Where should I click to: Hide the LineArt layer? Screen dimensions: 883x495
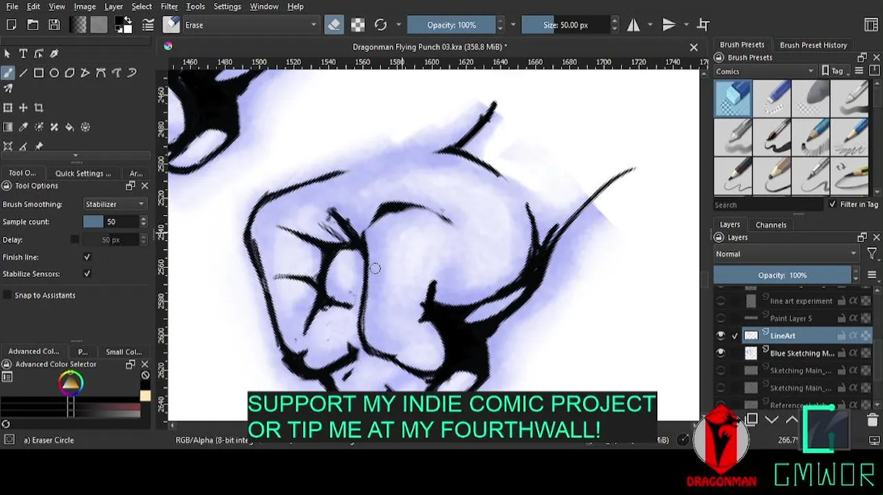pos(721,335)
